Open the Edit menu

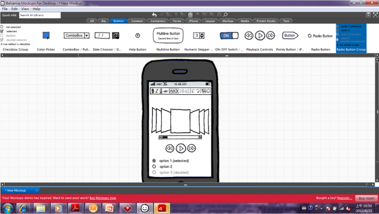14,9
